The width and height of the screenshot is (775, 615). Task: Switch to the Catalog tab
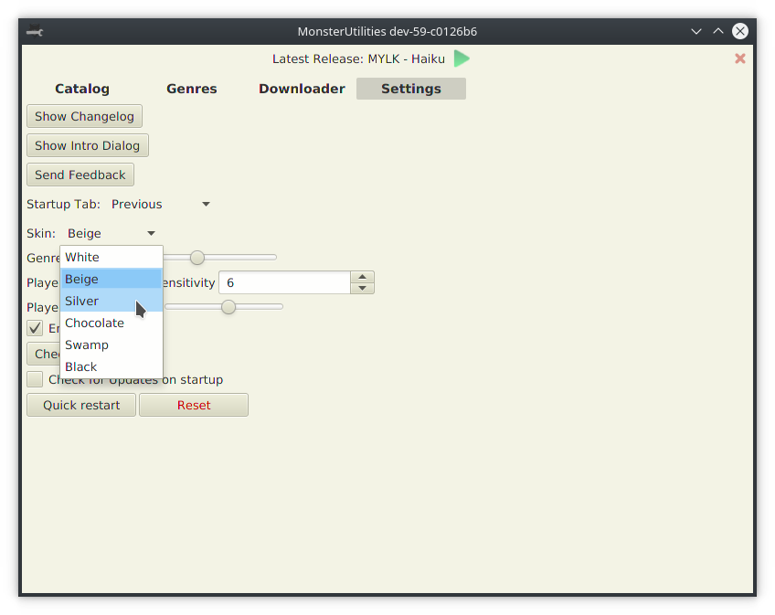click(x=82, y=89)
